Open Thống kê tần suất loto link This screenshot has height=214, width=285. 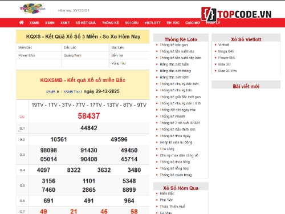tap(177, 51)
